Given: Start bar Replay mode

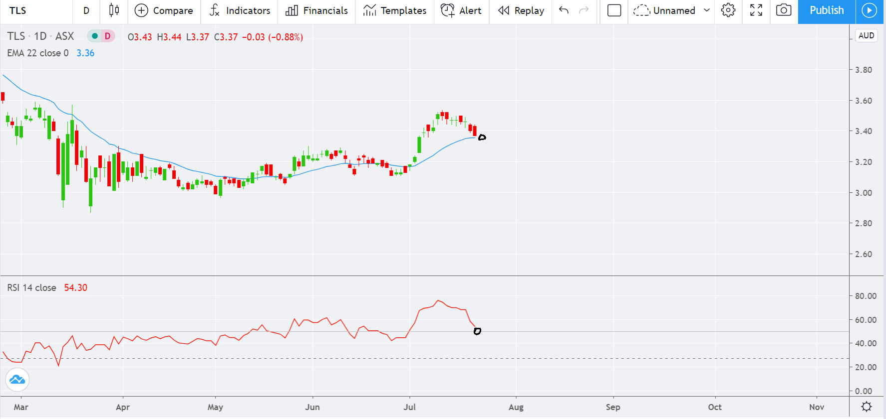Looking at the screenshot, I should click(x=521, y=10).
